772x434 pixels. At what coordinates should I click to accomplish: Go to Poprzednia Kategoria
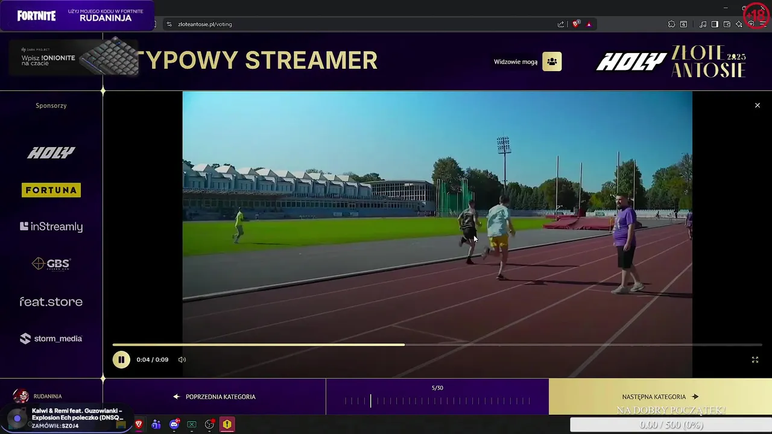tap(214, 397)
